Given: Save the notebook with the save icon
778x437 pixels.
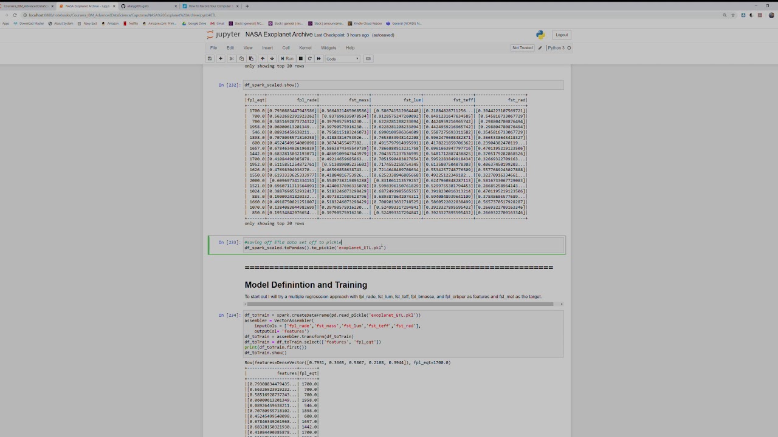Looking at the screenshot, I should click(210, 59).
